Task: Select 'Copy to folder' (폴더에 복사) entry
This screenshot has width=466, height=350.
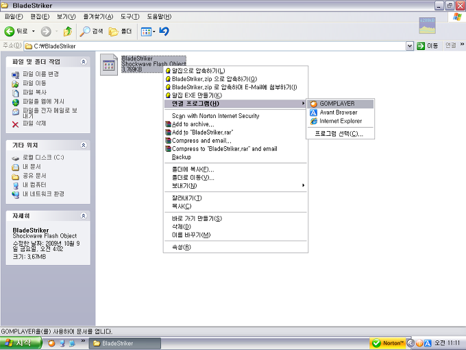Action: pyautogui.click(x=235, y=170)
